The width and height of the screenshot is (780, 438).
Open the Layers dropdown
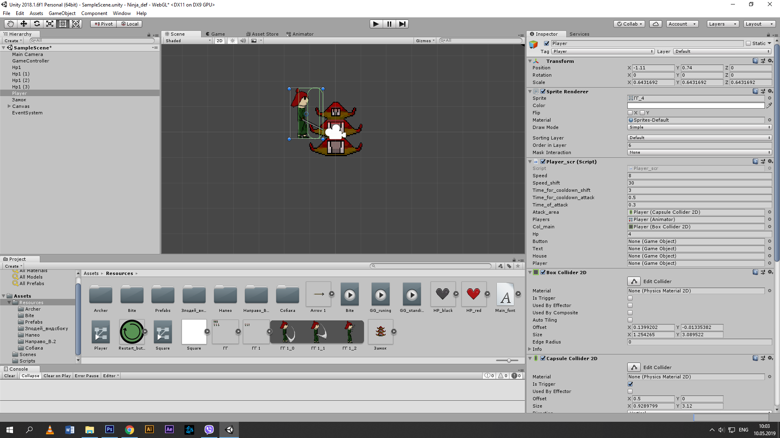pos(722,24)
